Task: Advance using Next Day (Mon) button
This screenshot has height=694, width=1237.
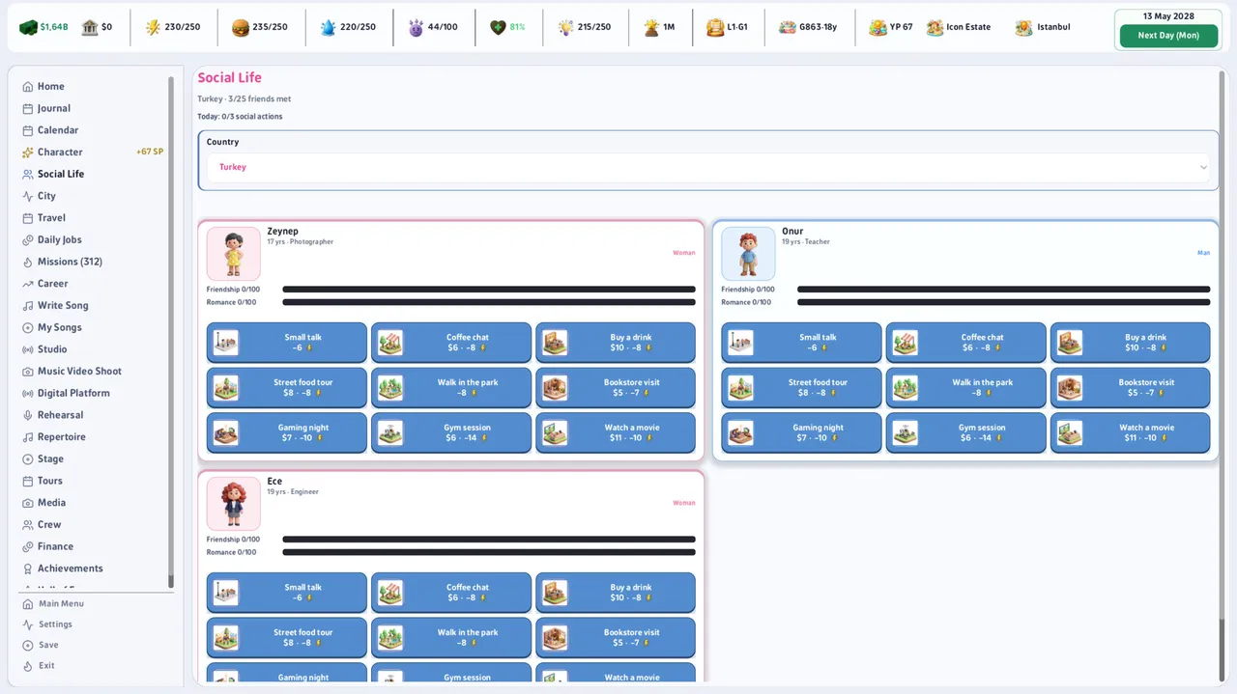Action: click(x=1168, y=36)
